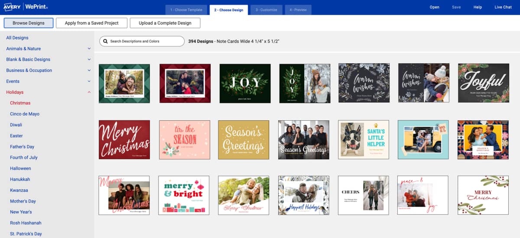Image resolution: width=520 pixels, height=238 pixels.
Task: Choose the red plaid photo card design
Action: tap(185, 84)
